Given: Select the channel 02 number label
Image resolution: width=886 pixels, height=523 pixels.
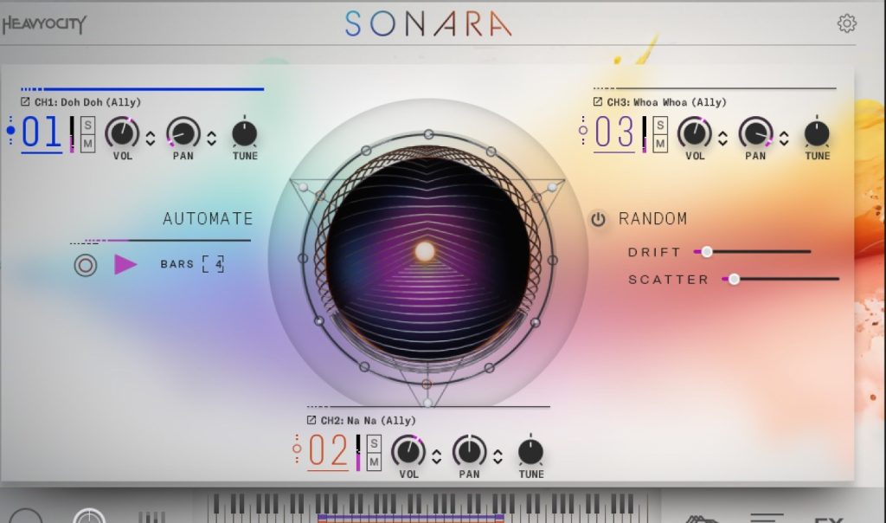Looking at the screenshot, I should 328,452.
